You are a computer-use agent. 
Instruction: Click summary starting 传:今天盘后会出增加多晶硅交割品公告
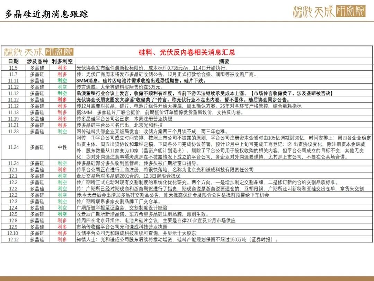click(173, 195)
